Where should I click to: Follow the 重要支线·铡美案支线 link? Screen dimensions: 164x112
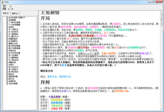click(x=59, y=77)
